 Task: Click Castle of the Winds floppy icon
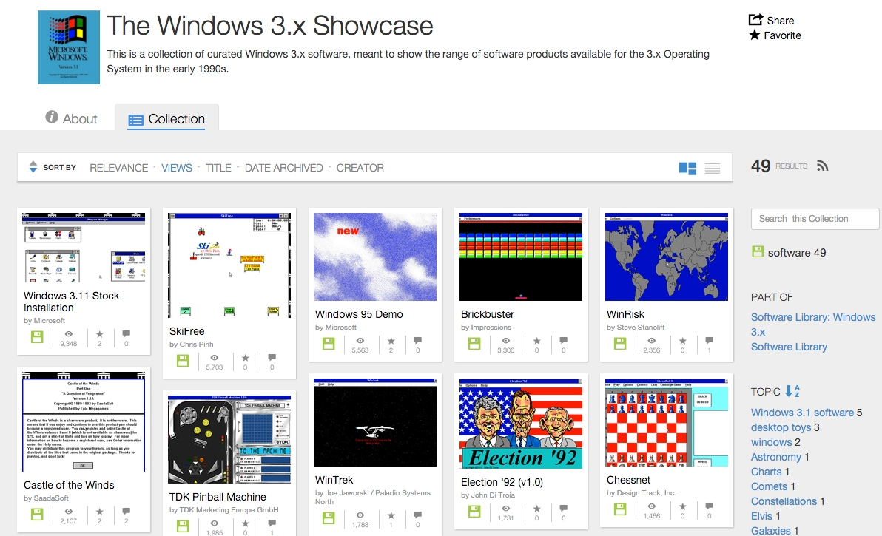pyautogui.click(x=37, y=515)
